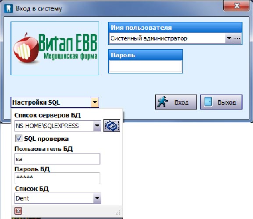Click the Витал ЕВВ apple logo image
Image resolution: width=253 pixels, height=219 pixels.
click(x=55, y=48)
